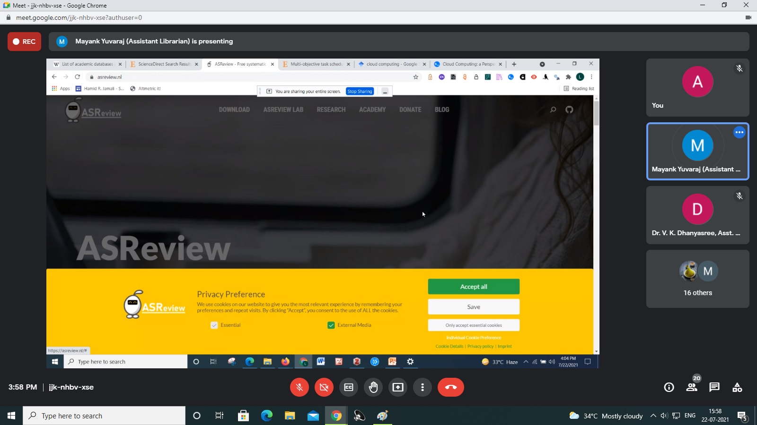Screen dimensions: 757x425
Task: Turn on camera in Meet controls
Action: click(x=324, y=387)
